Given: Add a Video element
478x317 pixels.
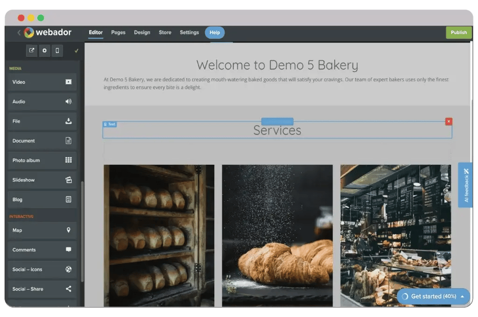Looking at the screenshot, I should (42, 82).
